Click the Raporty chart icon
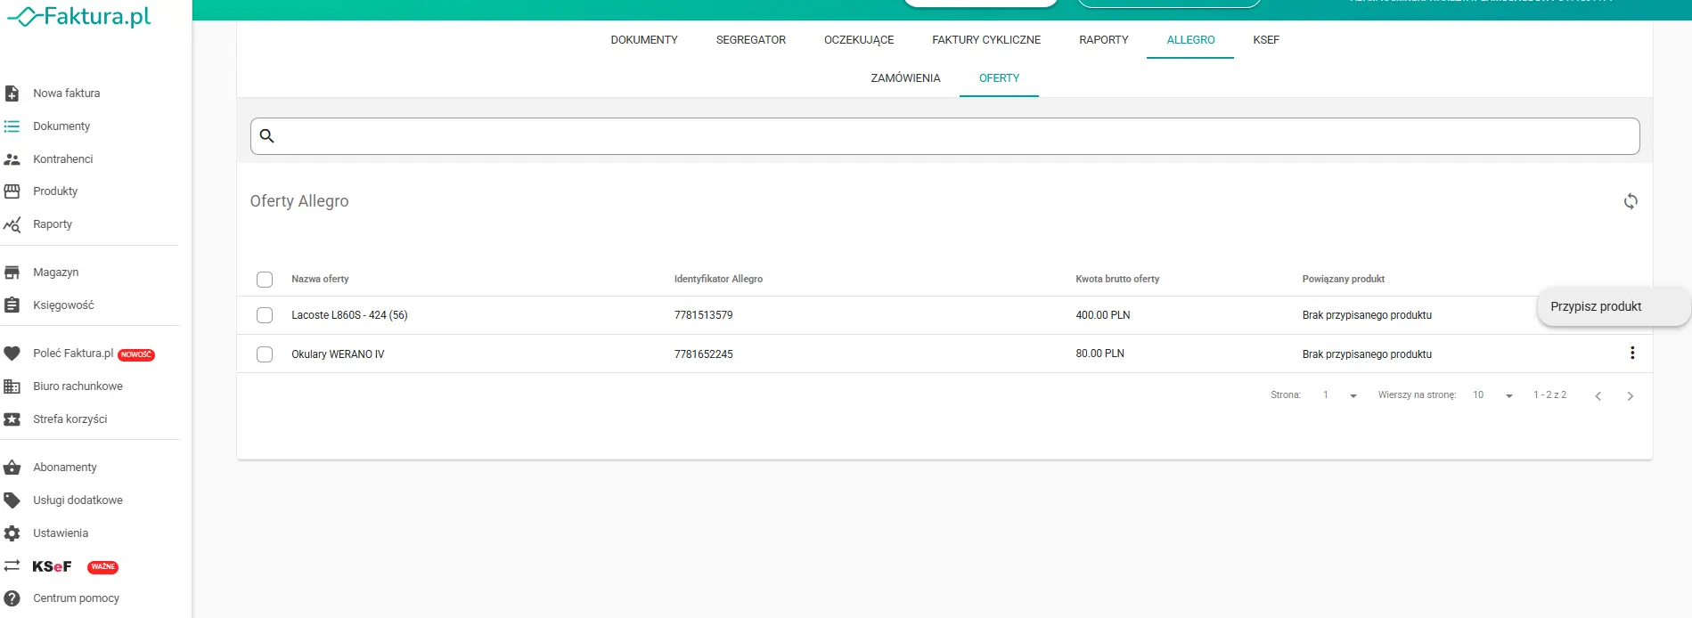 click(12, 224)
